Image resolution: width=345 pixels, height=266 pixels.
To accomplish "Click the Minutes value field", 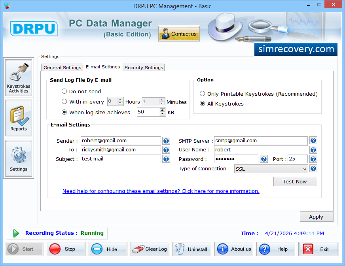I will coord(150,102).
